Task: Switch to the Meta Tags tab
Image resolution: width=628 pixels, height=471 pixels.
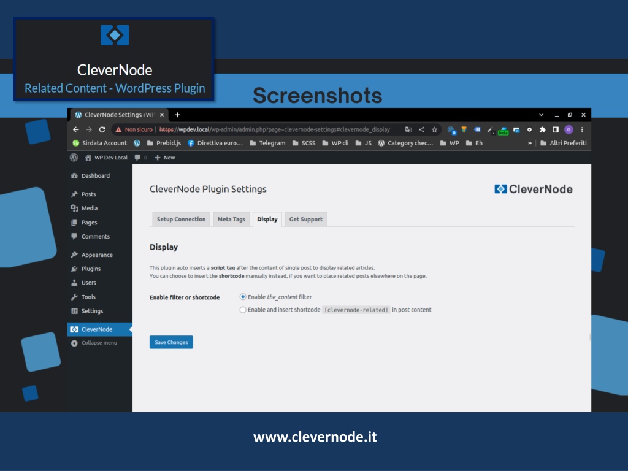Action: pyautogui.click(x=231, y=219)
